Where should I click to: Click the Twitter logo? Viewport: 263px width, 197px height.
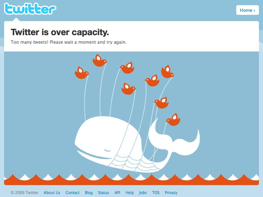click(30, 9)
